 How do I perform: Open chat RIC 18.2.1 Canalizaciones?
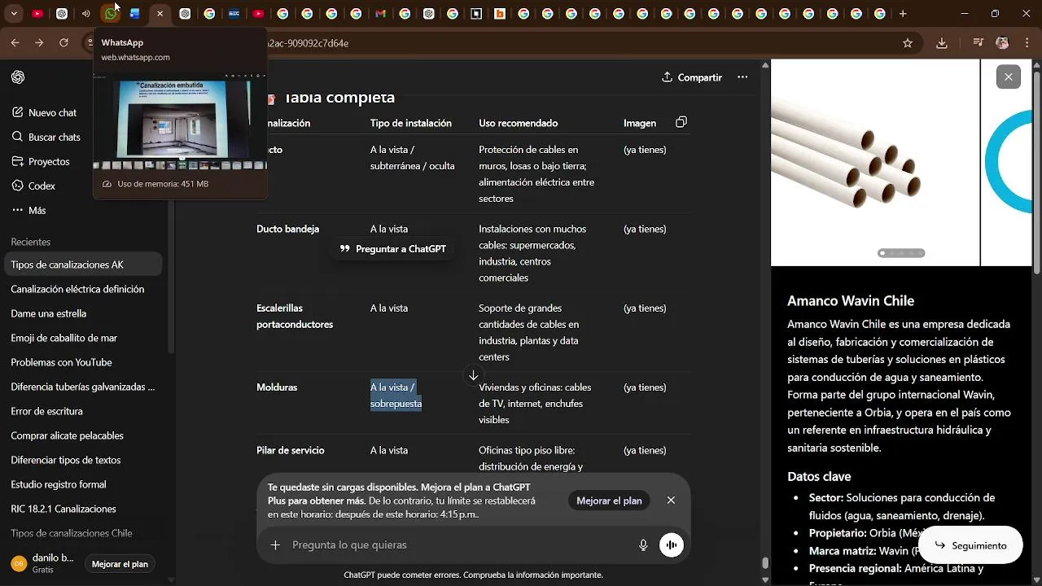click(x=84, y=509)
